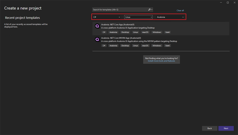Click the Recent project templates heading
The width and height of the screenshot is (238, 135).
click(22, 18)
